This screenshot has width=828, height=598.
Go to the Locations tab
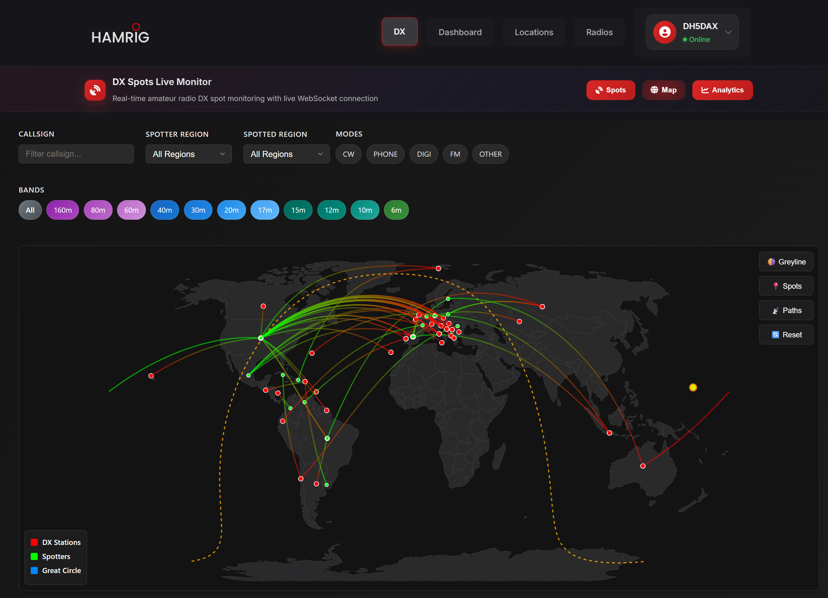534,32
